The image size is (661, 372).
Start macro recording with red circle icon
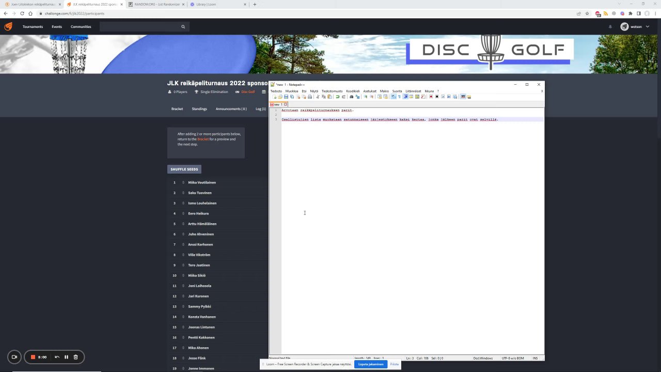point(431,97)
